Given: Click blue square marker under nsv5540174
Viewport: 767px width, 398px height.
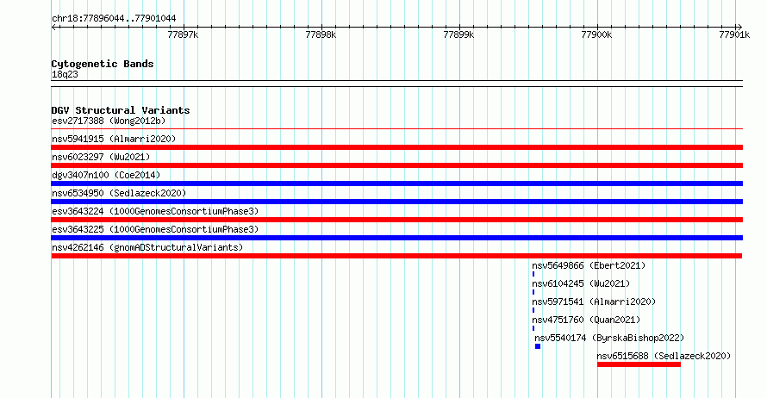Looking at the screenshot, I should (x=538, y=346).
